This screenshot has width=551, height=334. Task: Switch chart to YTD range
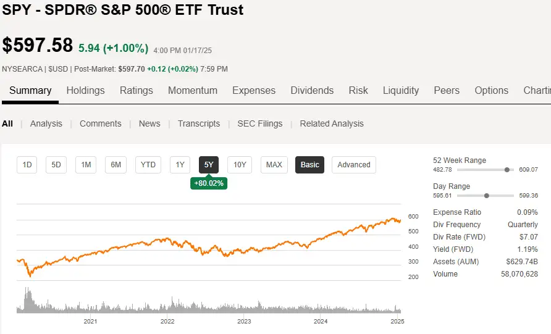tap(148, 165)
